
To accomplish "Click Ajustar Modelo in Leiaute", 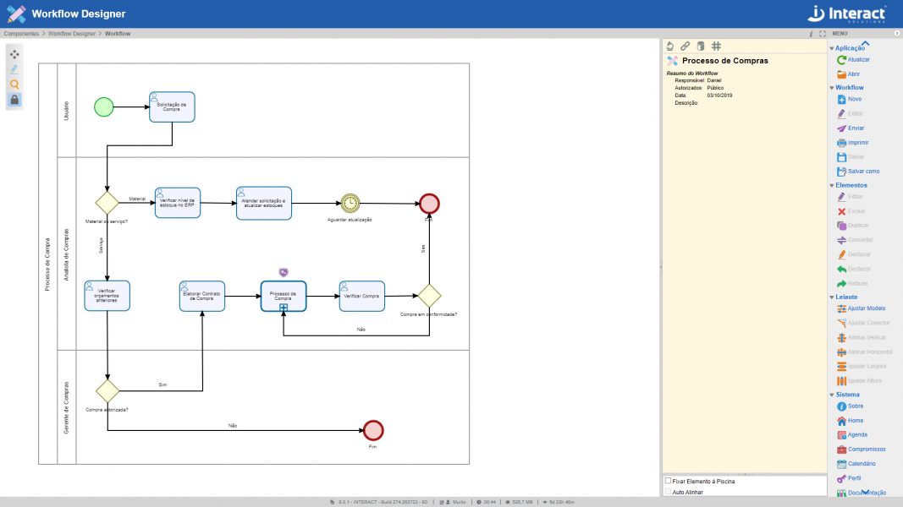I will [x=861, y=308].
